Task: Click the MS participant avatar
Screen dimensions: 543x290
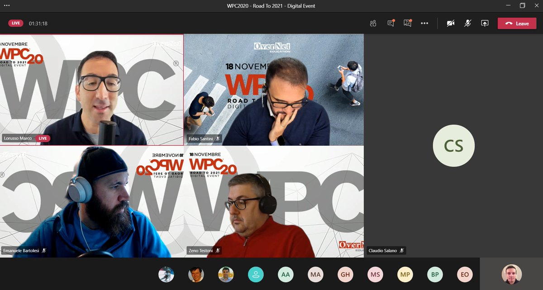Action: 375,274
